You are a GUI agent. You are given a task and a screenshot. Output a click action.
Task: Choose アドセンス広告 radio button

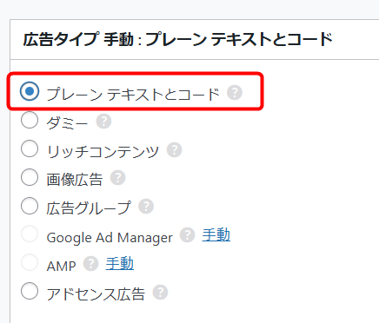(30, 291)
